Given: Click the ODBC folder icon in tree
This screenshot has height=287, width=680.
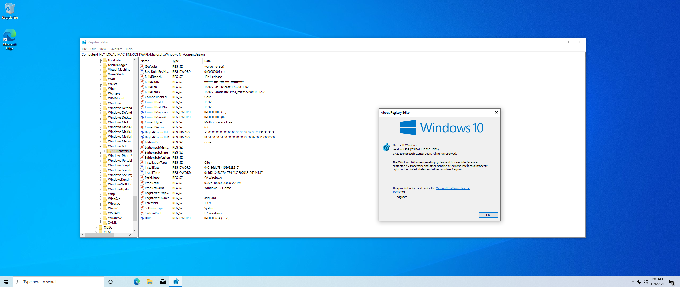Looking at the screenshot, I should [x=100, y=227].
